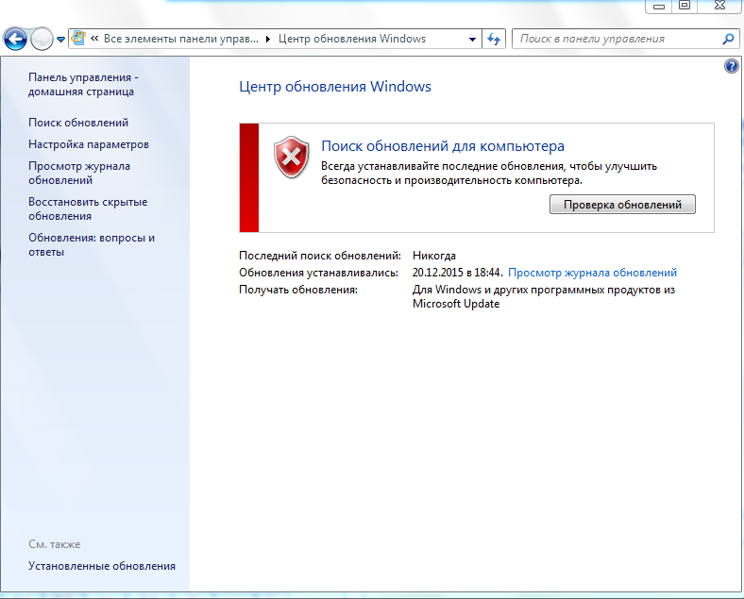Expand breadcrumb arrow before Центр обновления Windows
Viewport: 744px width, 599px height.
click(x=268, y=39)
